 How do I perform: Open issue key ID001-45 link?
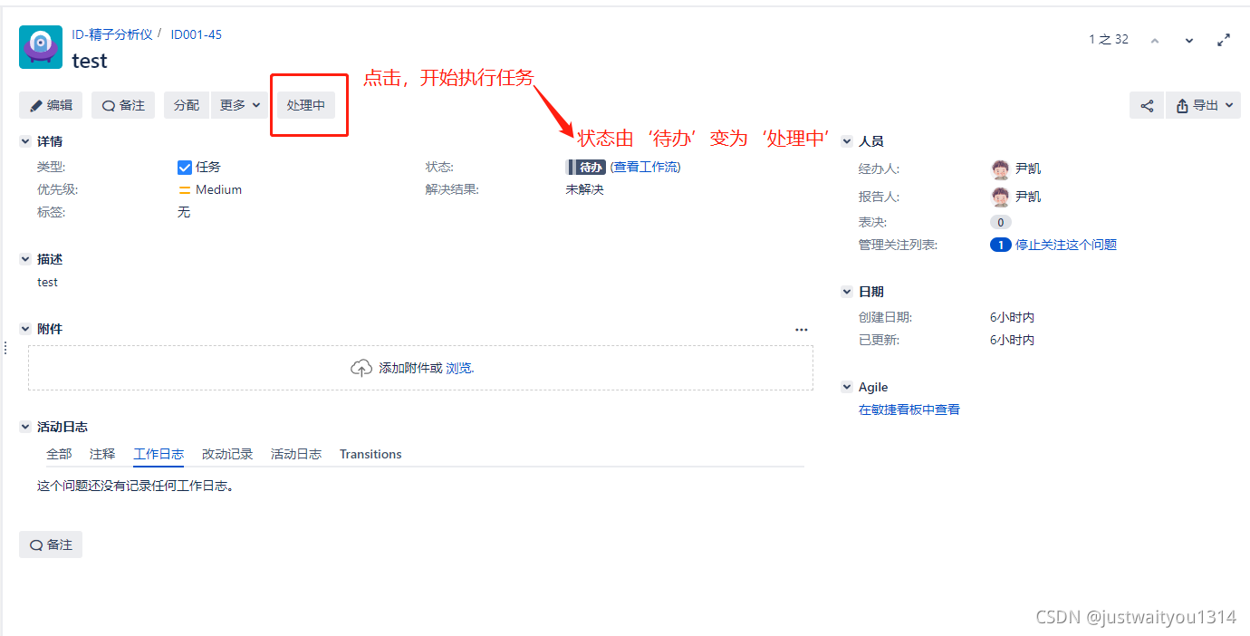197,34
